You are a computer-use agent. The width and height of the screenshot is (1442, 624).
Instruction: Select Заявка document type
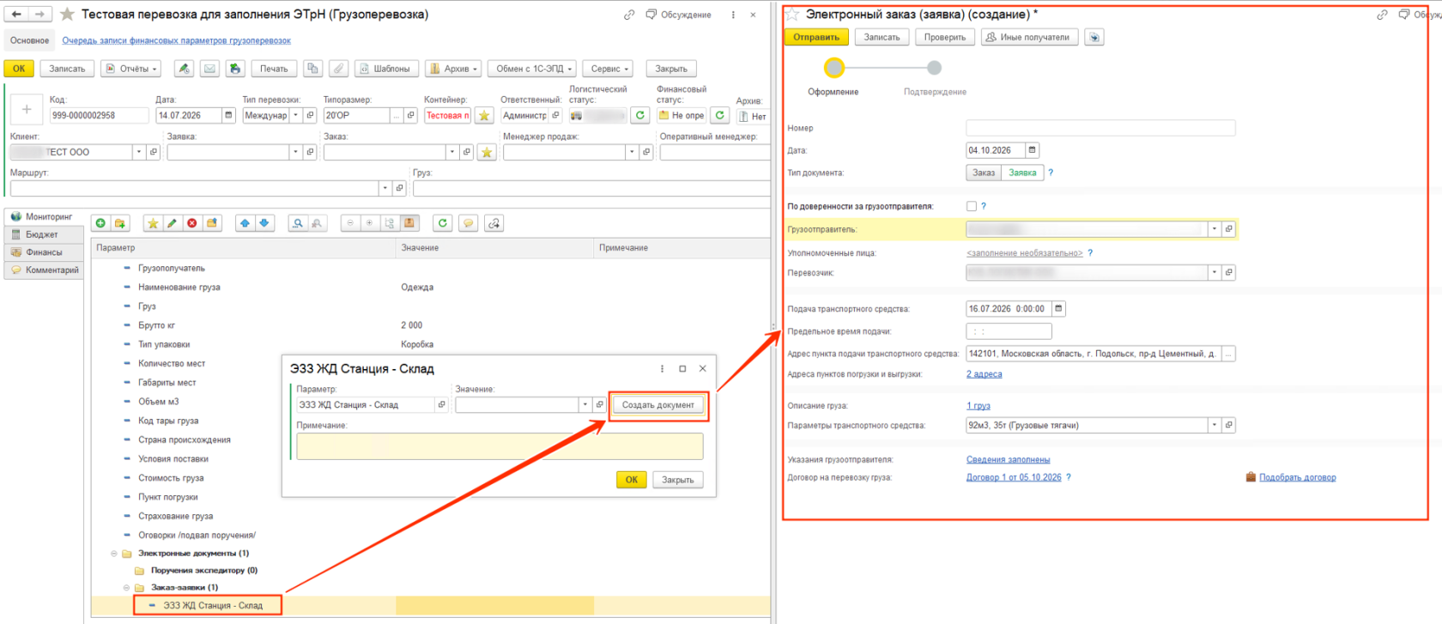(1022, 173)
